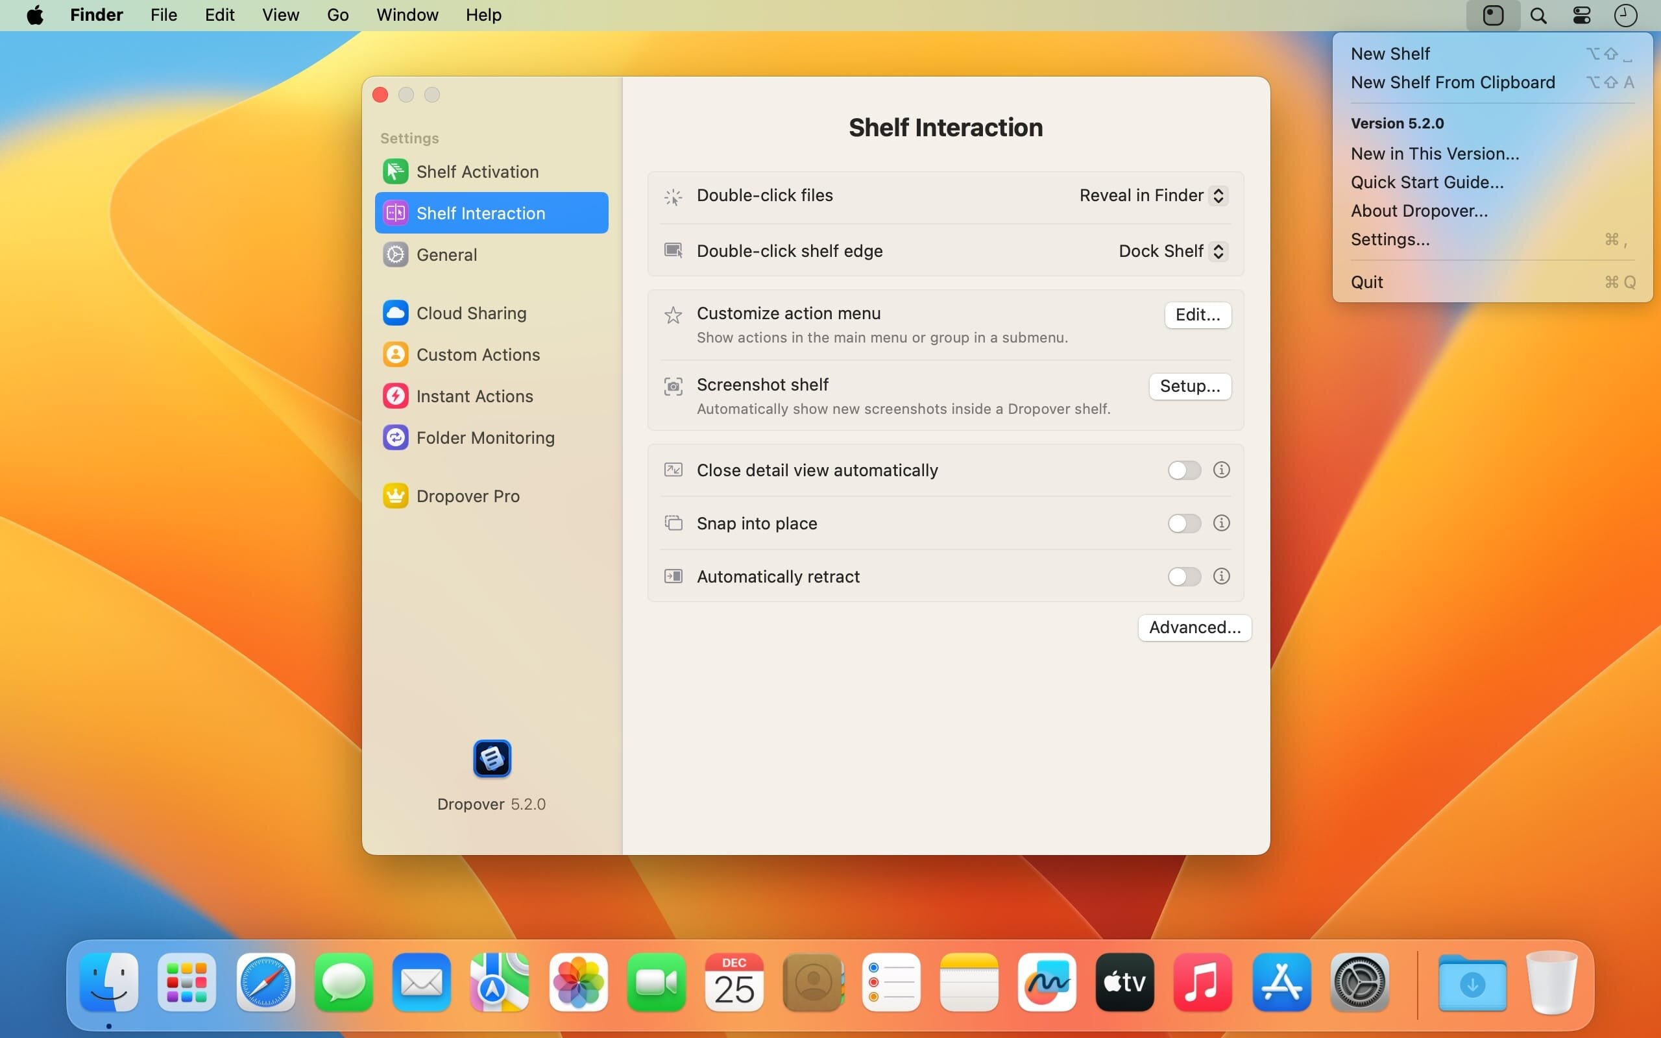Open the Advanced settings button
Image resolution: width=1661 pixels, height=1038 pixels.
(1194, 627)
